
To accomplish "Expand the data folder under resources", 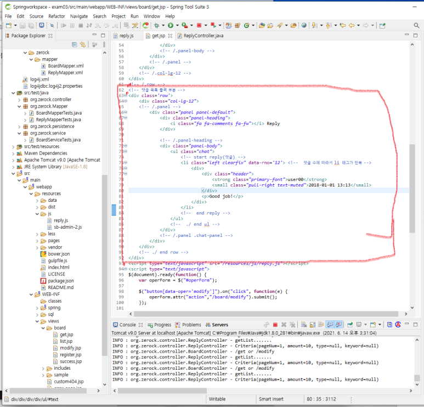I will 37,200.
